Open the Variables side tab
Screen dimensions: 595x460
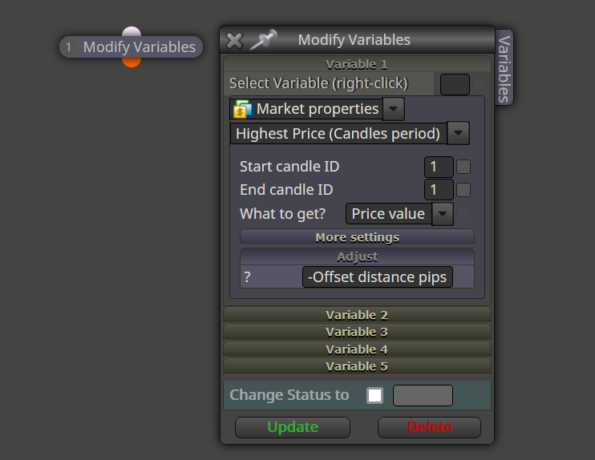tap(504, 67)
